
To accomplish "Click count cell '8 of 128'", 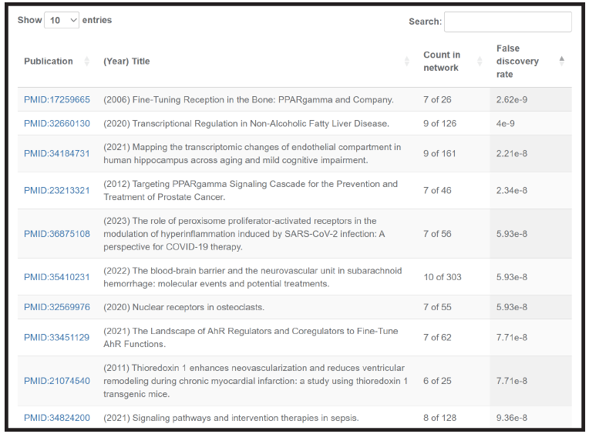I will (x=440, y=418).
